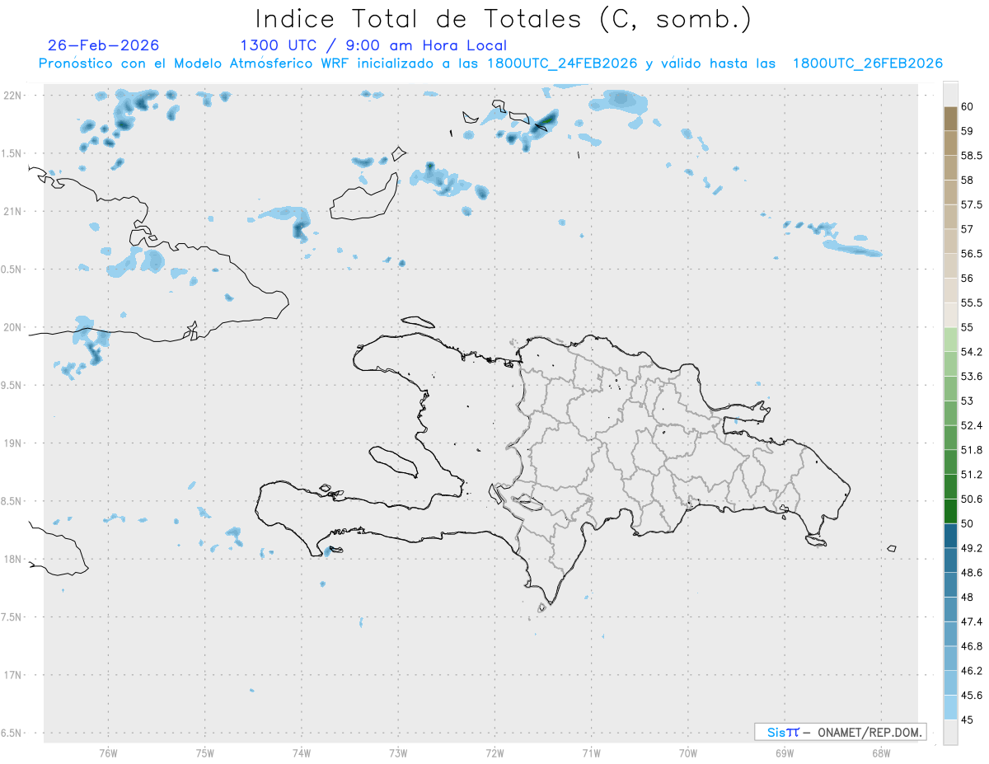Click the colorbar label "54.2"
This screenshot has width=989, height=764.
[x=972, y=352]
